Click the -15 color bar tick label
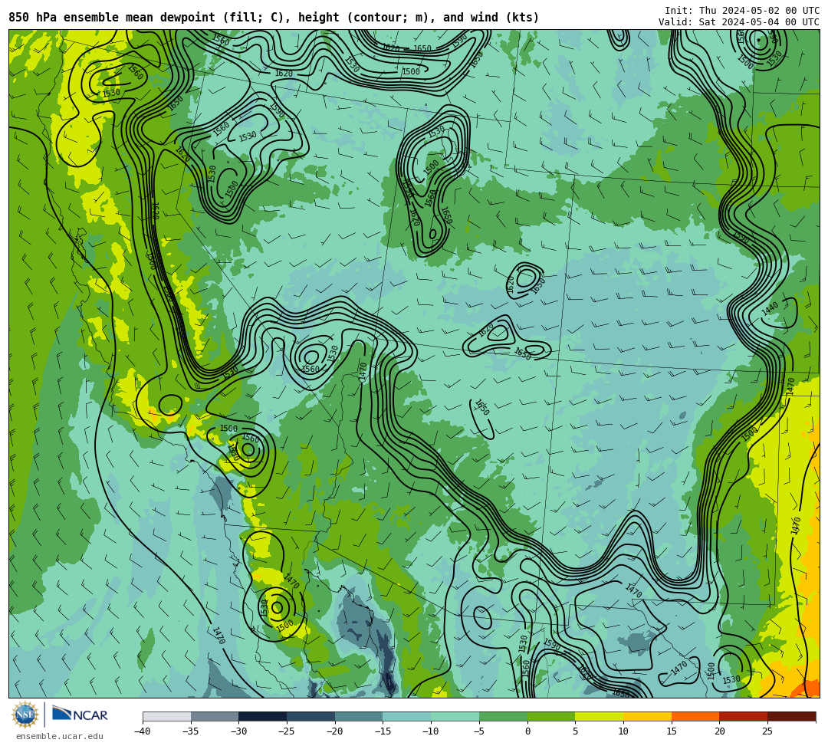Viewport: 828px width, 746px height. tap(383, 731)
